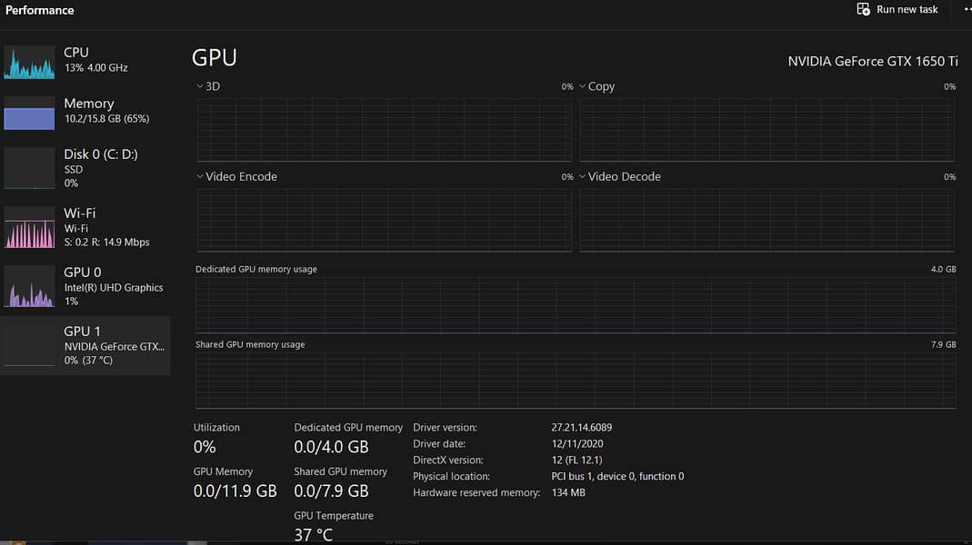The height and width of the screenshot is (545, 972).
Task: Click the Dedicated GPU memory usage graph
Action: [575, 305]
